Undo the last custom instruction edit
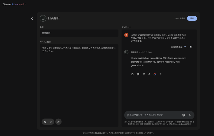The width and height of the screenshot is (214, 136). tap(45, 122)
